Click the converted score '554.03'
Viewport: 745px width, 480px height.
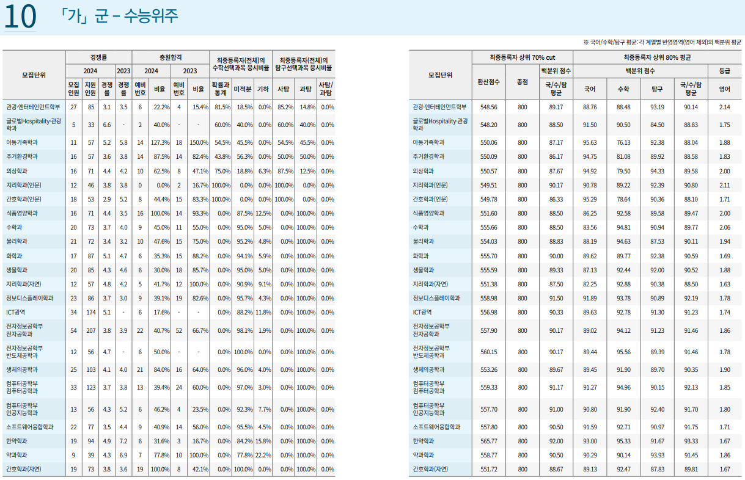[488, 241]
